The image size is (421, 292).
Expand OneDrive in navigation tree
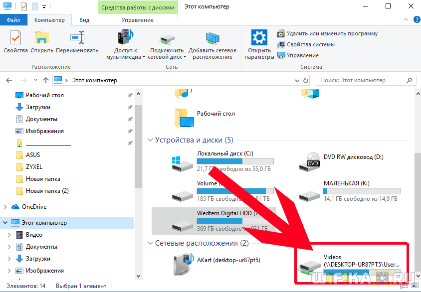coord(6,207)
